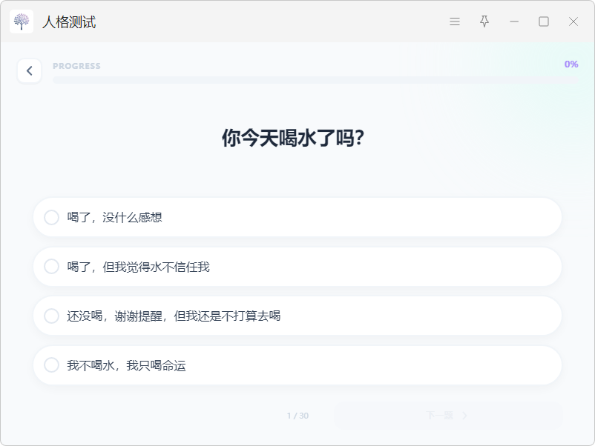Select radio for 喝了，没什么感想
This screenshot has height=446, width=595.
pyautogui.click(x=52, y=218)
